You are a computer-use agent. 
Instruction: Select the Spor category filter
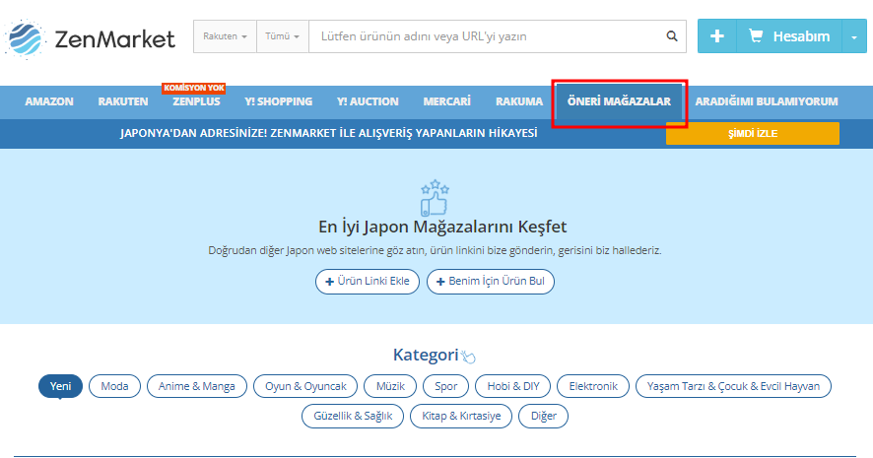click(x=446, y=386)
